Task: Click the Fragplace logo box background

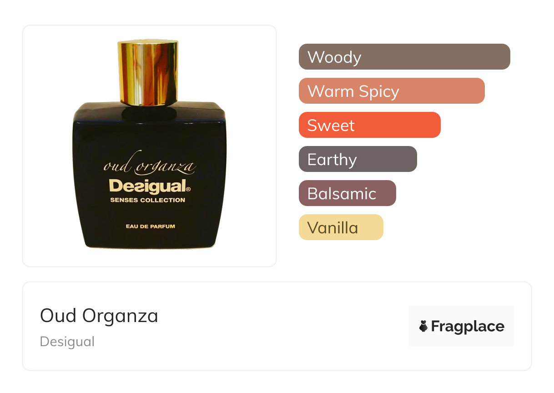Action: tap(462, 326)
